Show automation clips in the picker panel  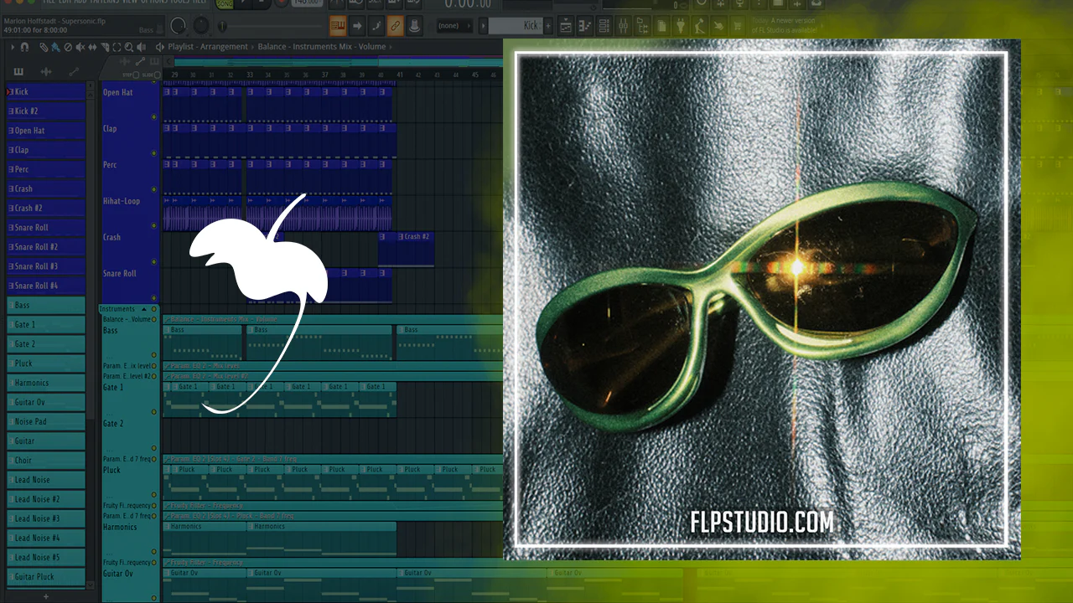coord(74,72)
